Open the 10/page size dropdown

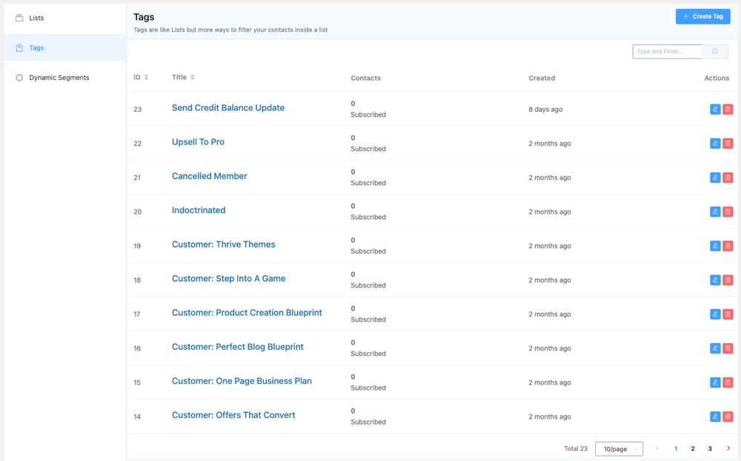[x=619, y=448]
